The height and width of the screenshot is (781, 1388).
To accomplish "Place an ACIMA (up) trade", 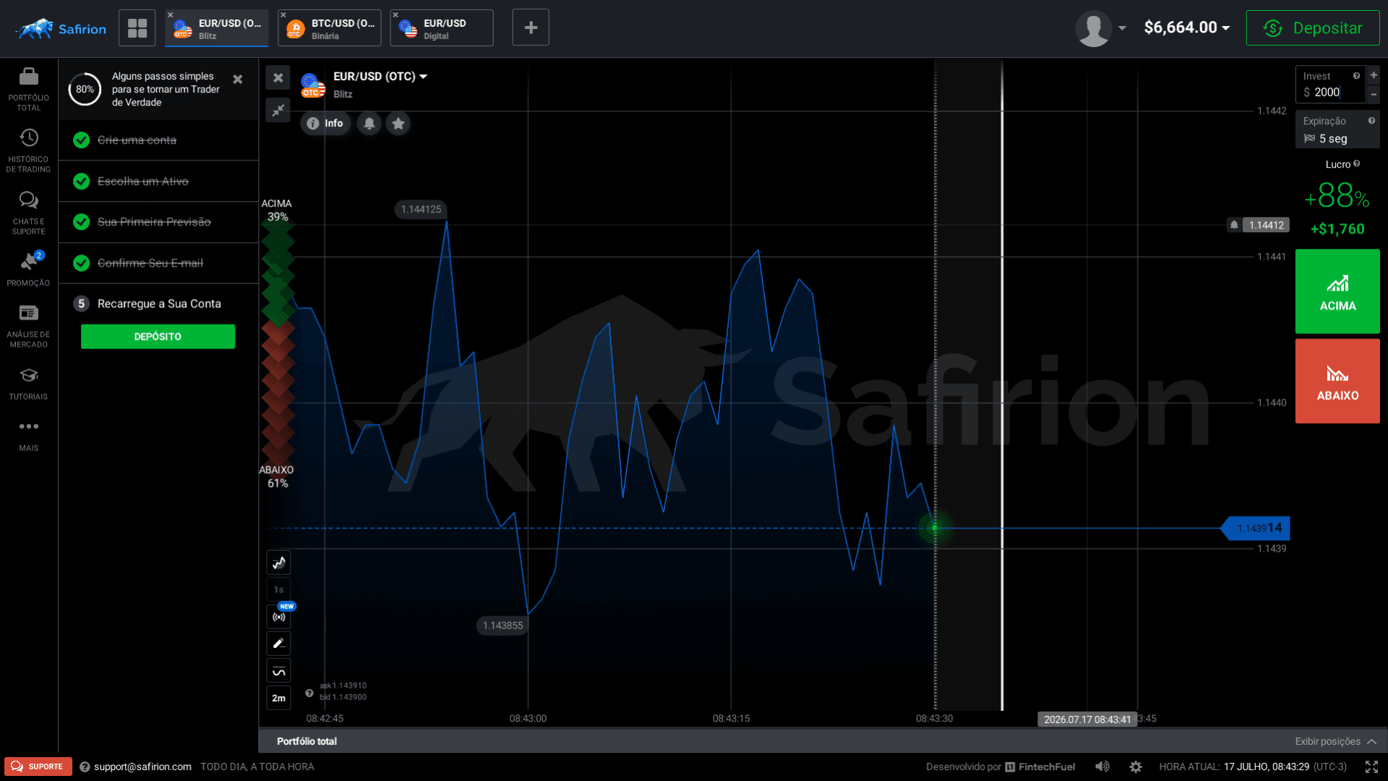I will [1337, 291].
